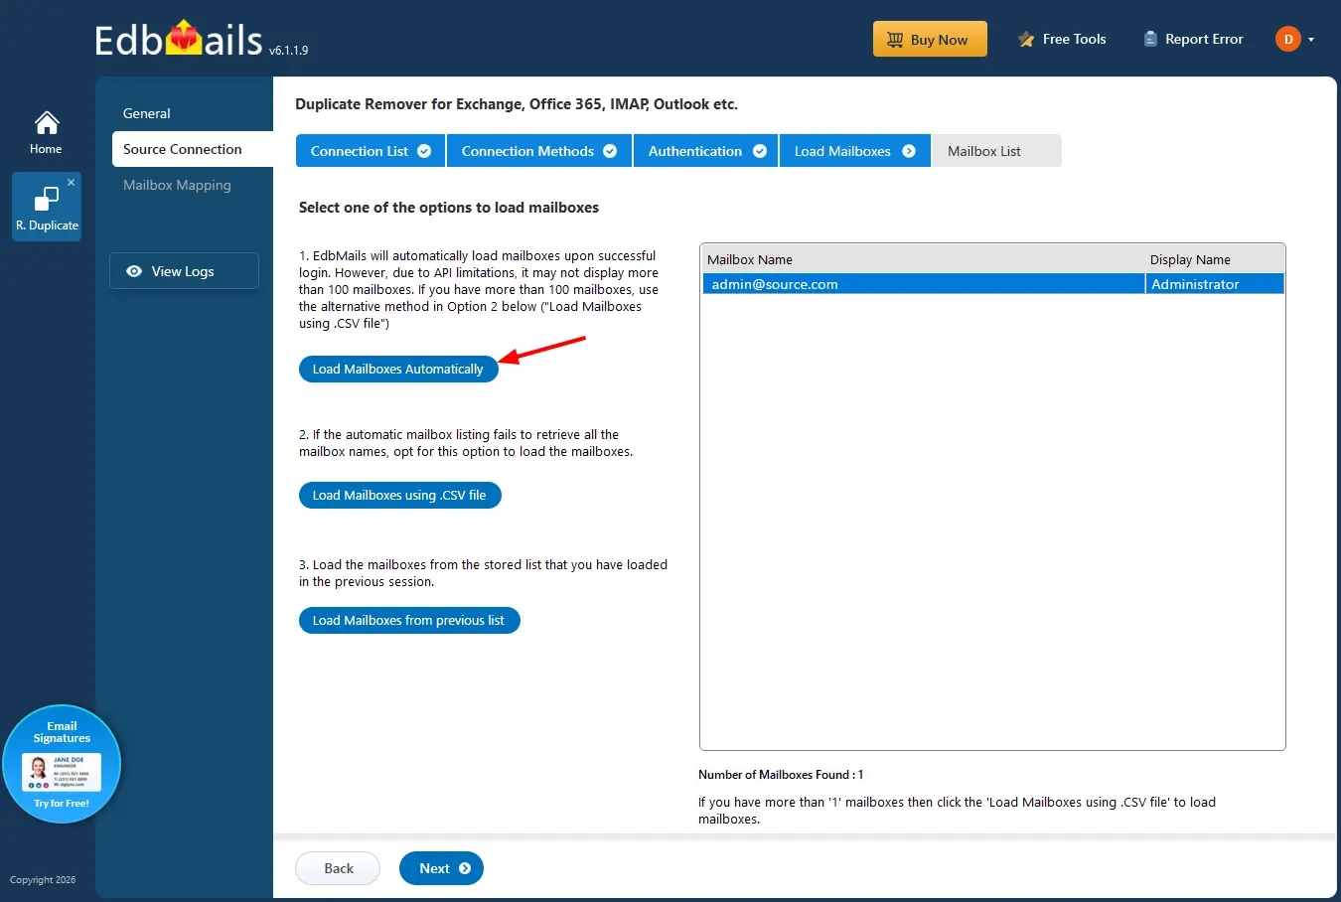Image resolution: width=1341 pixels, height=902 pixels.
Task: Click the cart icon in Buy Now
Action: (894, 40)
